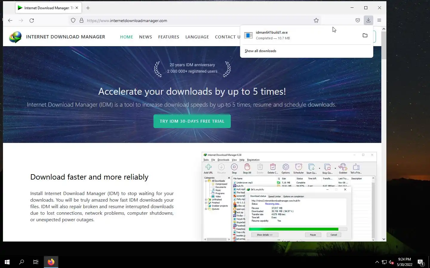Open the Save to Pocket icon
Screen dimensions: 430x268
[x=358, y=20]
